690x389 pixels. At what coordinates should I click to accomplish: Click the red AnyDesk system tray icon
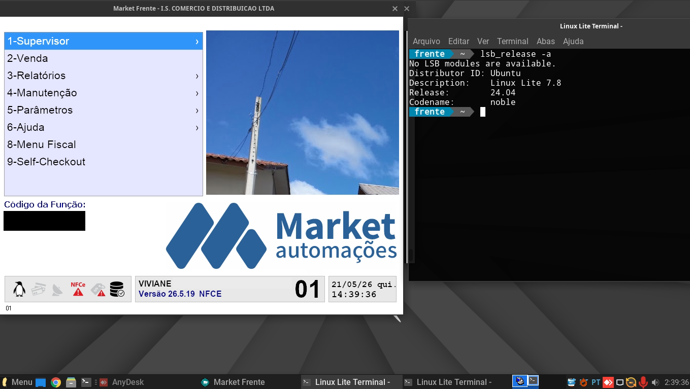coord(608,382)
